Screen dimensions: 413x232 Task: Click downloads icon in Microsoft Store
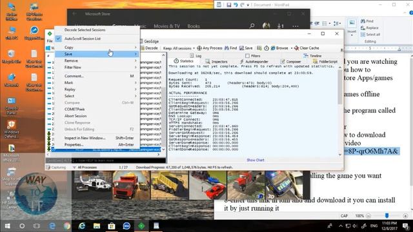click(281, 26)
